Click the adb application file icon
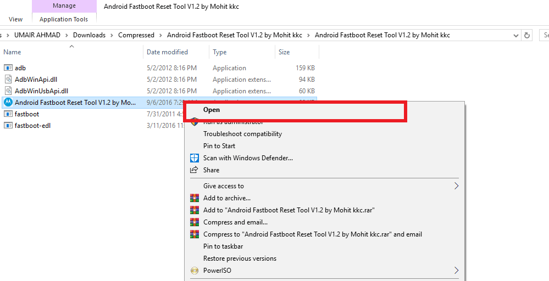The height and width of the screenshot is (281, 549). point(8,68)
